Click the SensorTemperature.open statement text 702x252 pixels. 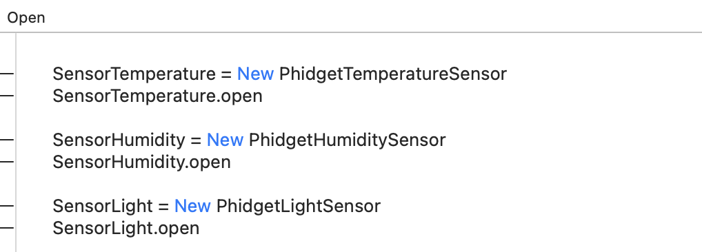coord(158,96)
